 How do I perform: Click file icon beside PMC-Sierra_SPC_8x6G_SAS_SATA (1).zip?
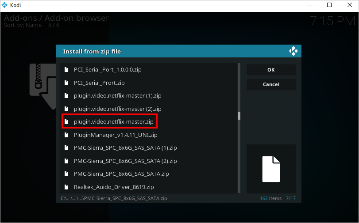point(66,148)
